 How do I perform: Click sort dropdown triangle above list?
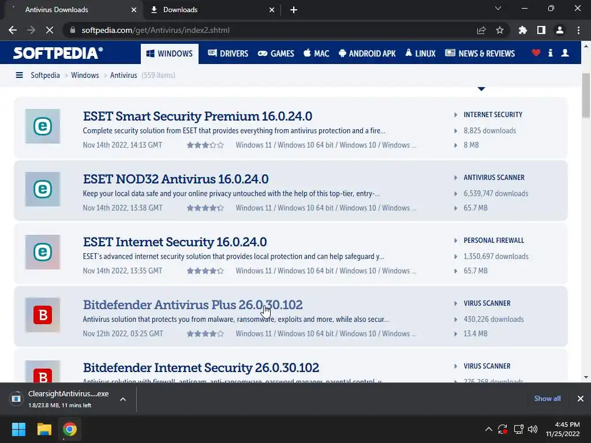(x=481, y=89)
